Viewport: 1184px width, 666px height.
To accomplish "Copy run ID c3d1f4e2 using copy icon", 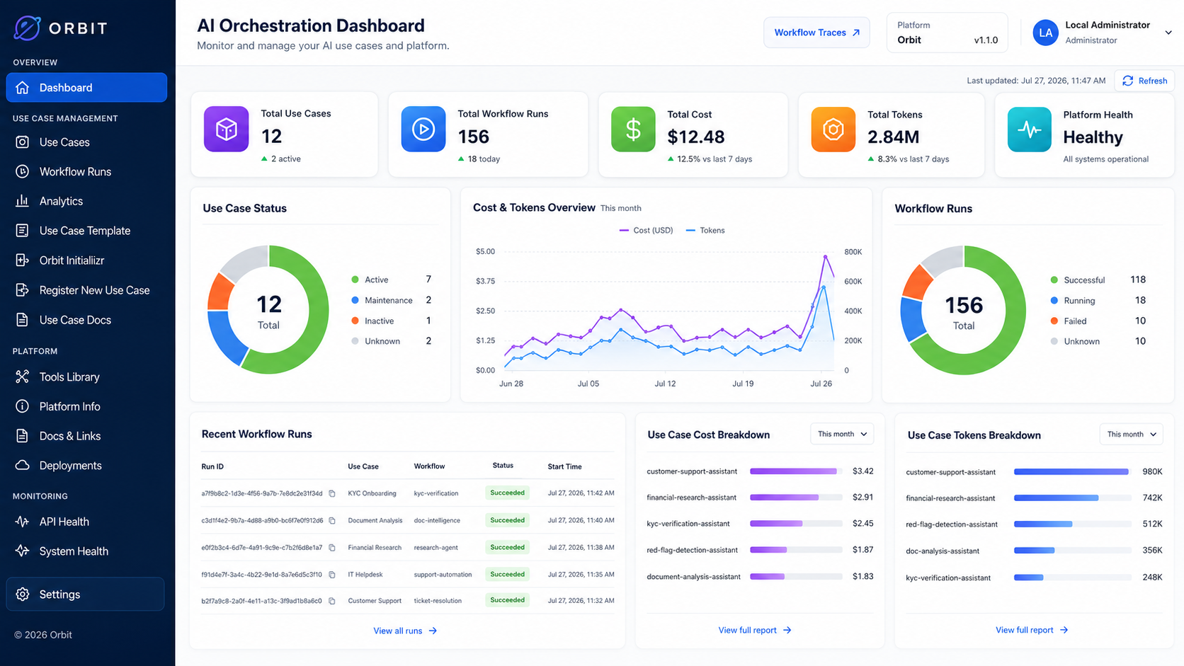I will click(x=332, y=521).
